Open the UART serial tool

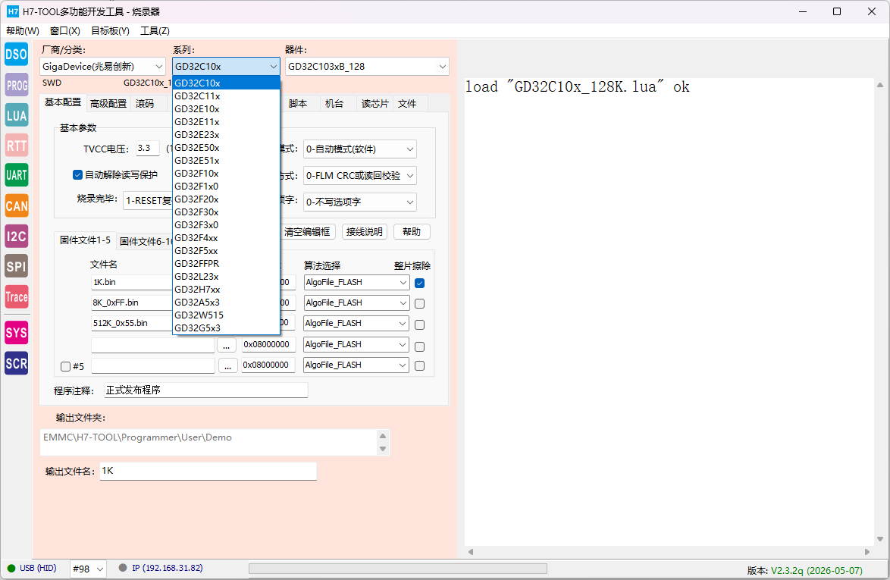(17, 175)
